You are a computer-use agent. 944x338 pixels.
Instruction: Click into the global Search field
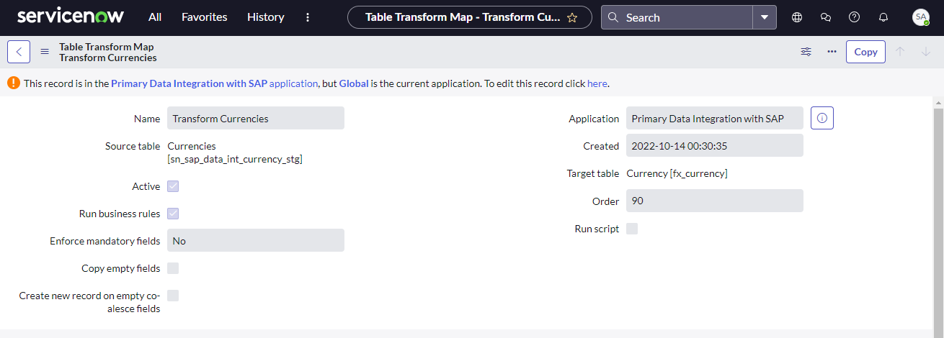(x=677, y=17)
